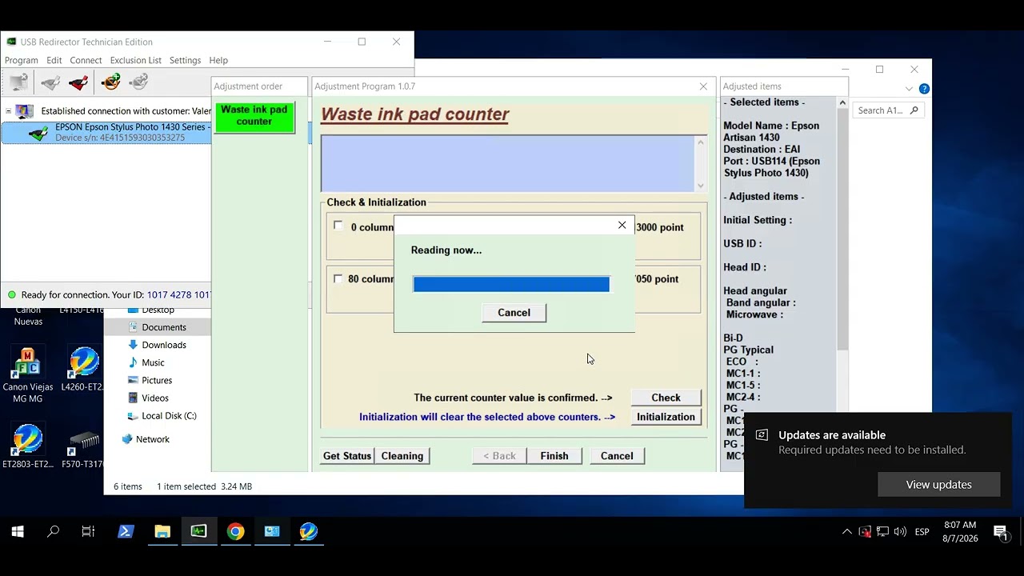Collapse the Established connection tree node

coord(8,111)
